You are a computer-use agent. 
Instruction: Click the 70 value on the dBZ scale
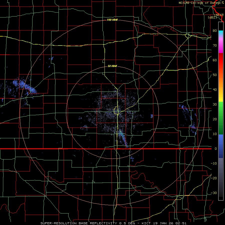pos(215,45)
